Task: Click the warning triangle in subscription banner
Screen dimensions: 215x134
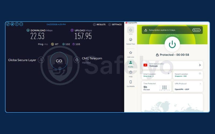Action: coord(146,30)
